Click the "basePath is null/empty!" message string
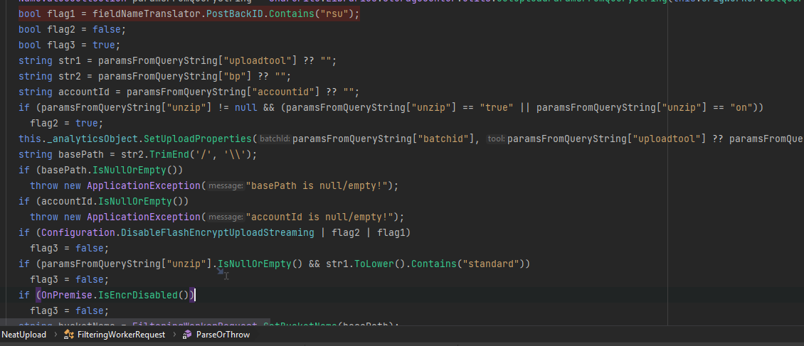804x346 pixels. tap(317, 186)
